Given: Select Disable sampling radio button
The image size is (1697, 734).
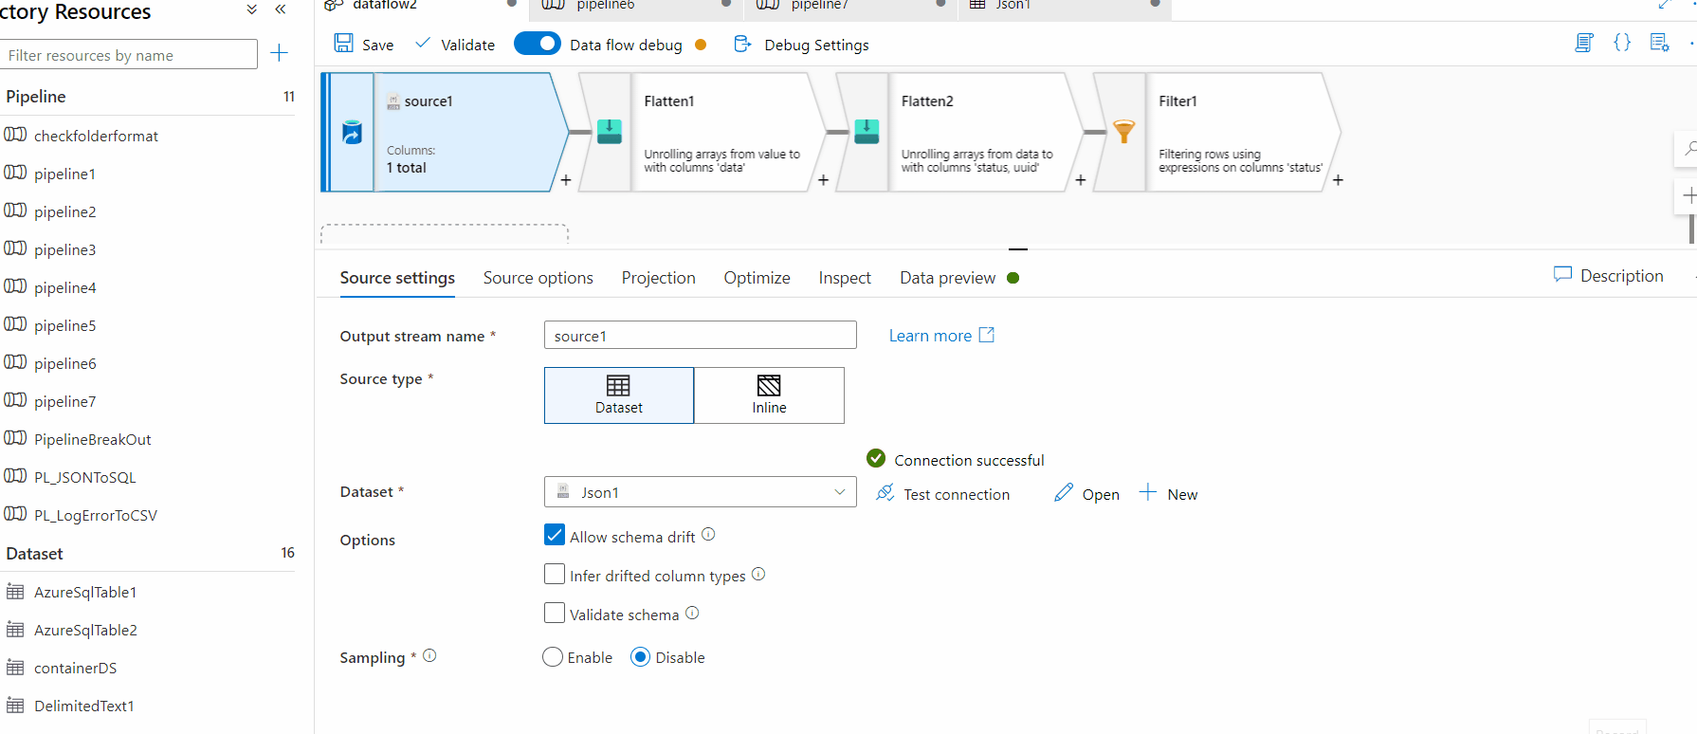Looking at the screenshot, I should [x=641, y=656].
